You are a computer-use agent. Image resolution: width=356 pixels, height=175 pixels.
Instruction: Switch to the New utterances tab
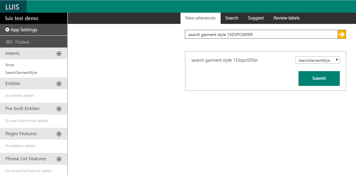click(x=201, y=18)
